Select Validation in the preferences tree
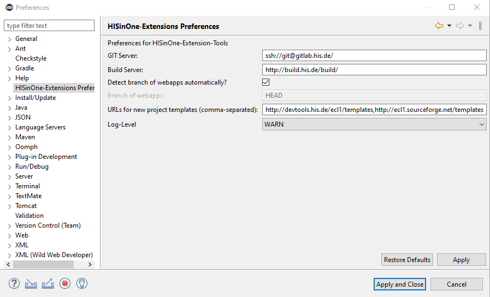490x297 pixels. pos(29,216)
